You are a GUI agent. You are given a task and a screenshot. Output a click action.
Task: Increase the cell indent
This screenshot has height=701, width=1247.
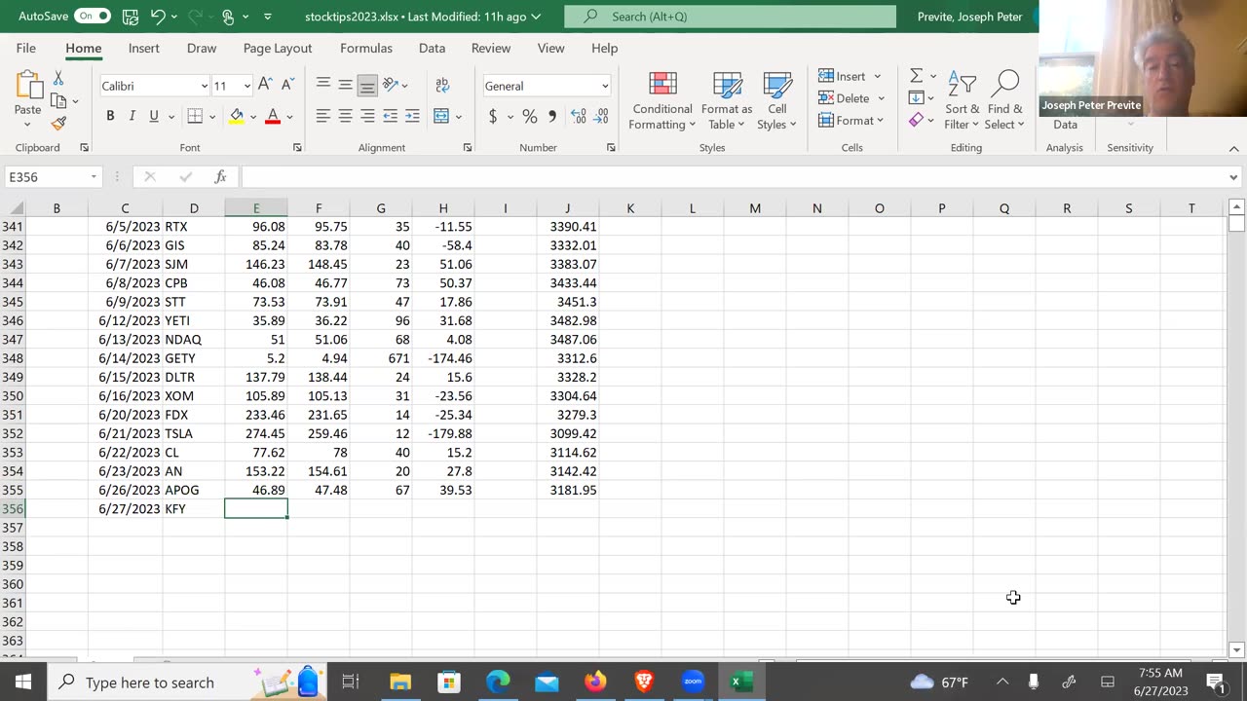pyautogui.click(x=412, y=116)
